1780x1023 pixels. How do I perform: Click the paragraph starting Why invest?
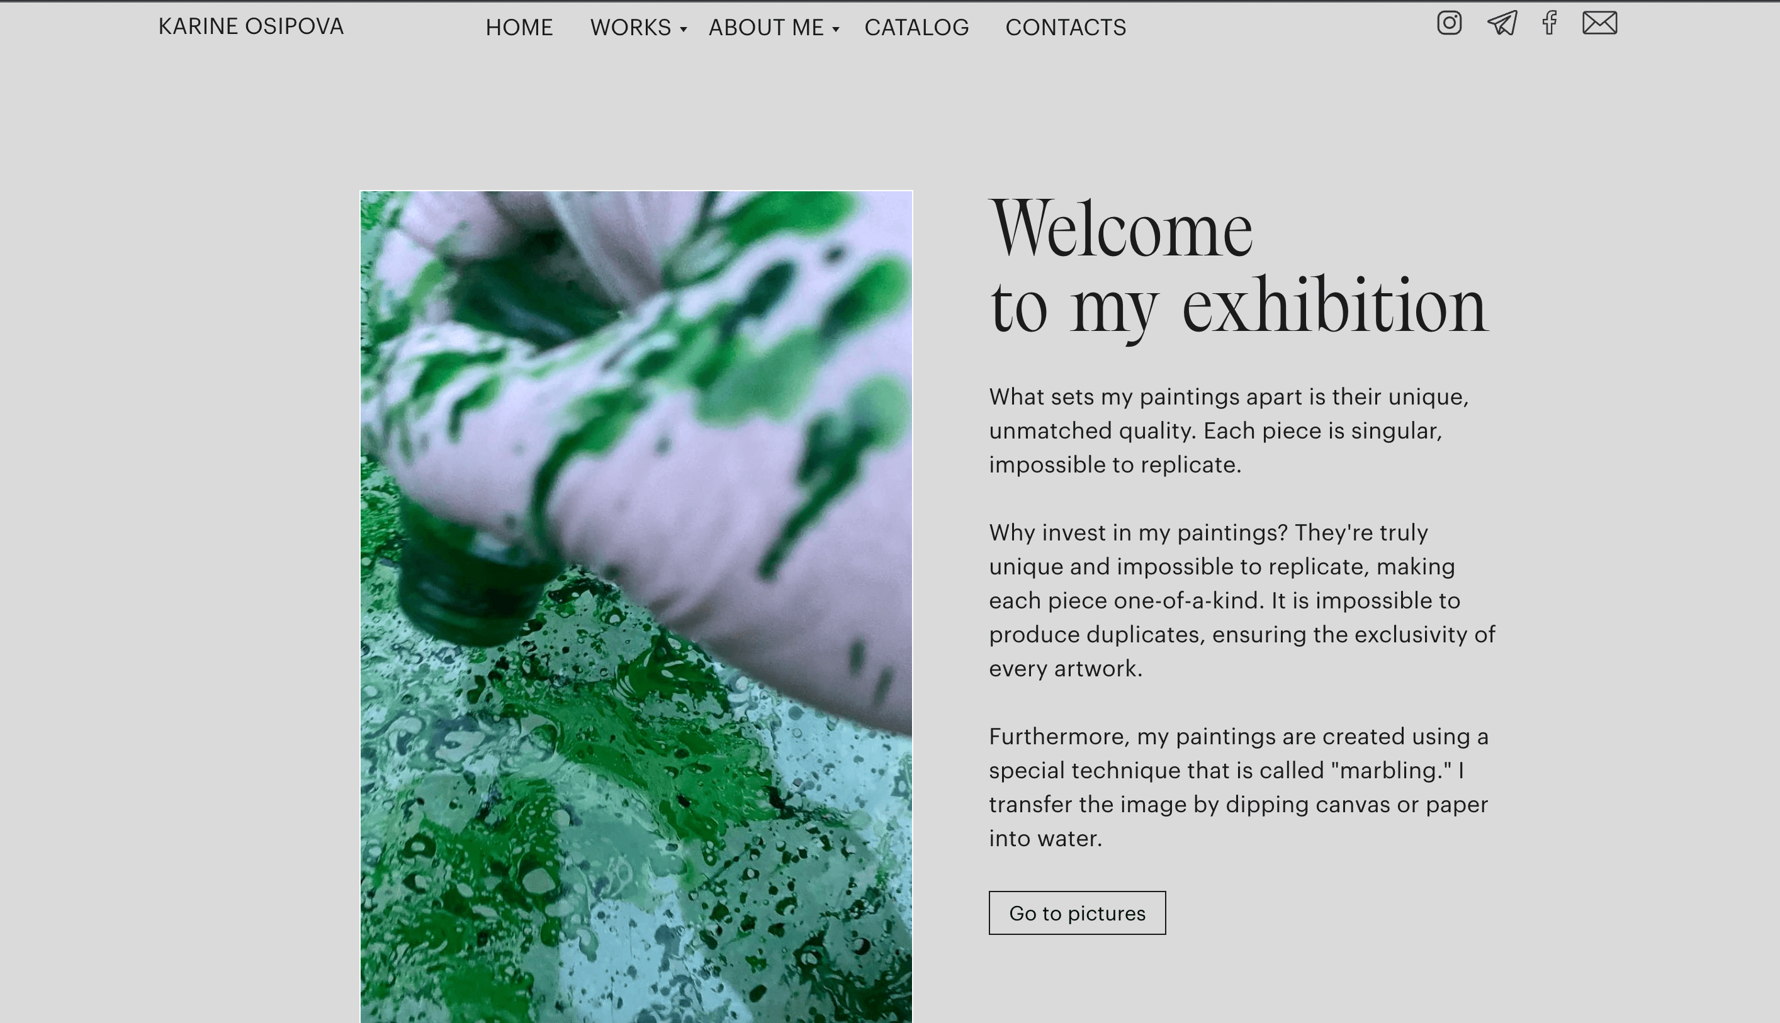1242,600
